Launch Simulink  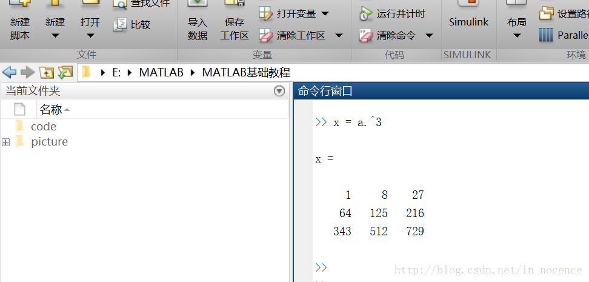click(x=469, y=15)
